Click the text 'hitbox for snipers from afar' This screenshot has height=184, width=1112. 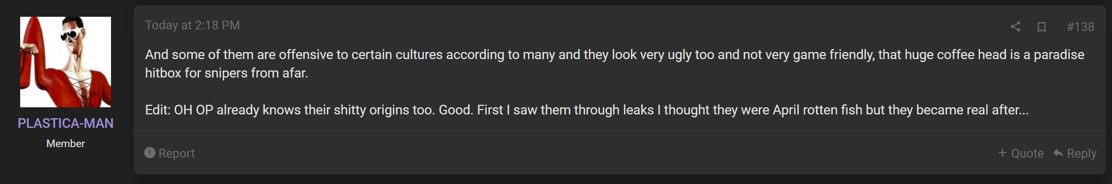click(x=226, y=73)
